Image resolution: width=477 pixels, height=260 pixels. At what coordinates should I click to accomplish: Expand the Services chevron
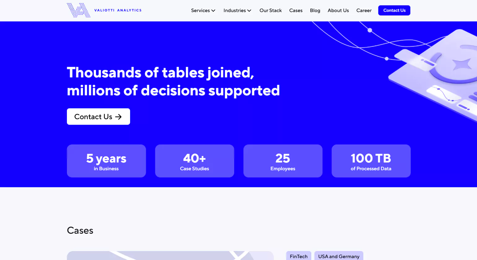213,11
